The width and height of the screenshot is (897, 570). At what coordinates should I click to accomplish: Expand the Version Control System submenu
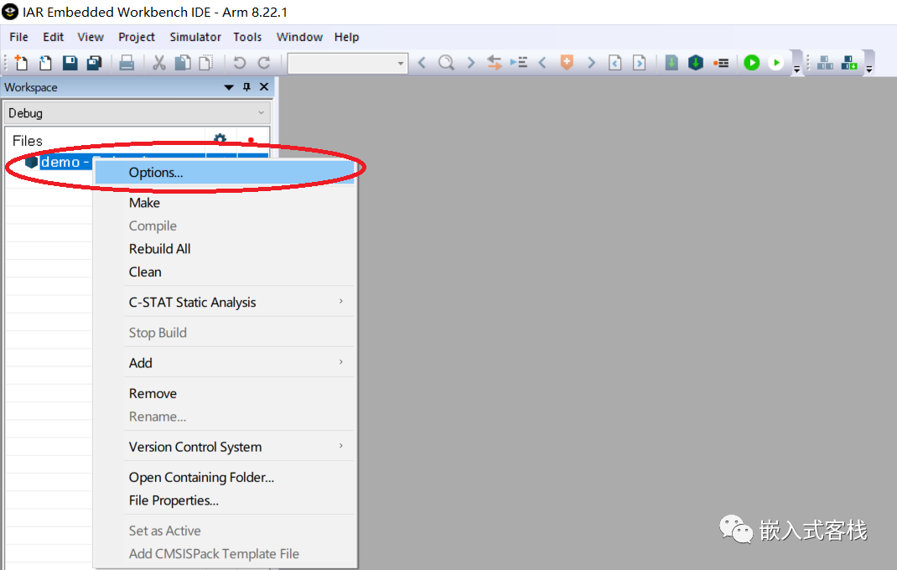[x=341, y=447]
